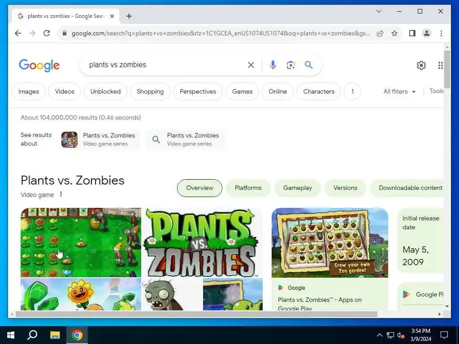
Task: Click the vertical scrollbar thumb
Action: (447, 69)
